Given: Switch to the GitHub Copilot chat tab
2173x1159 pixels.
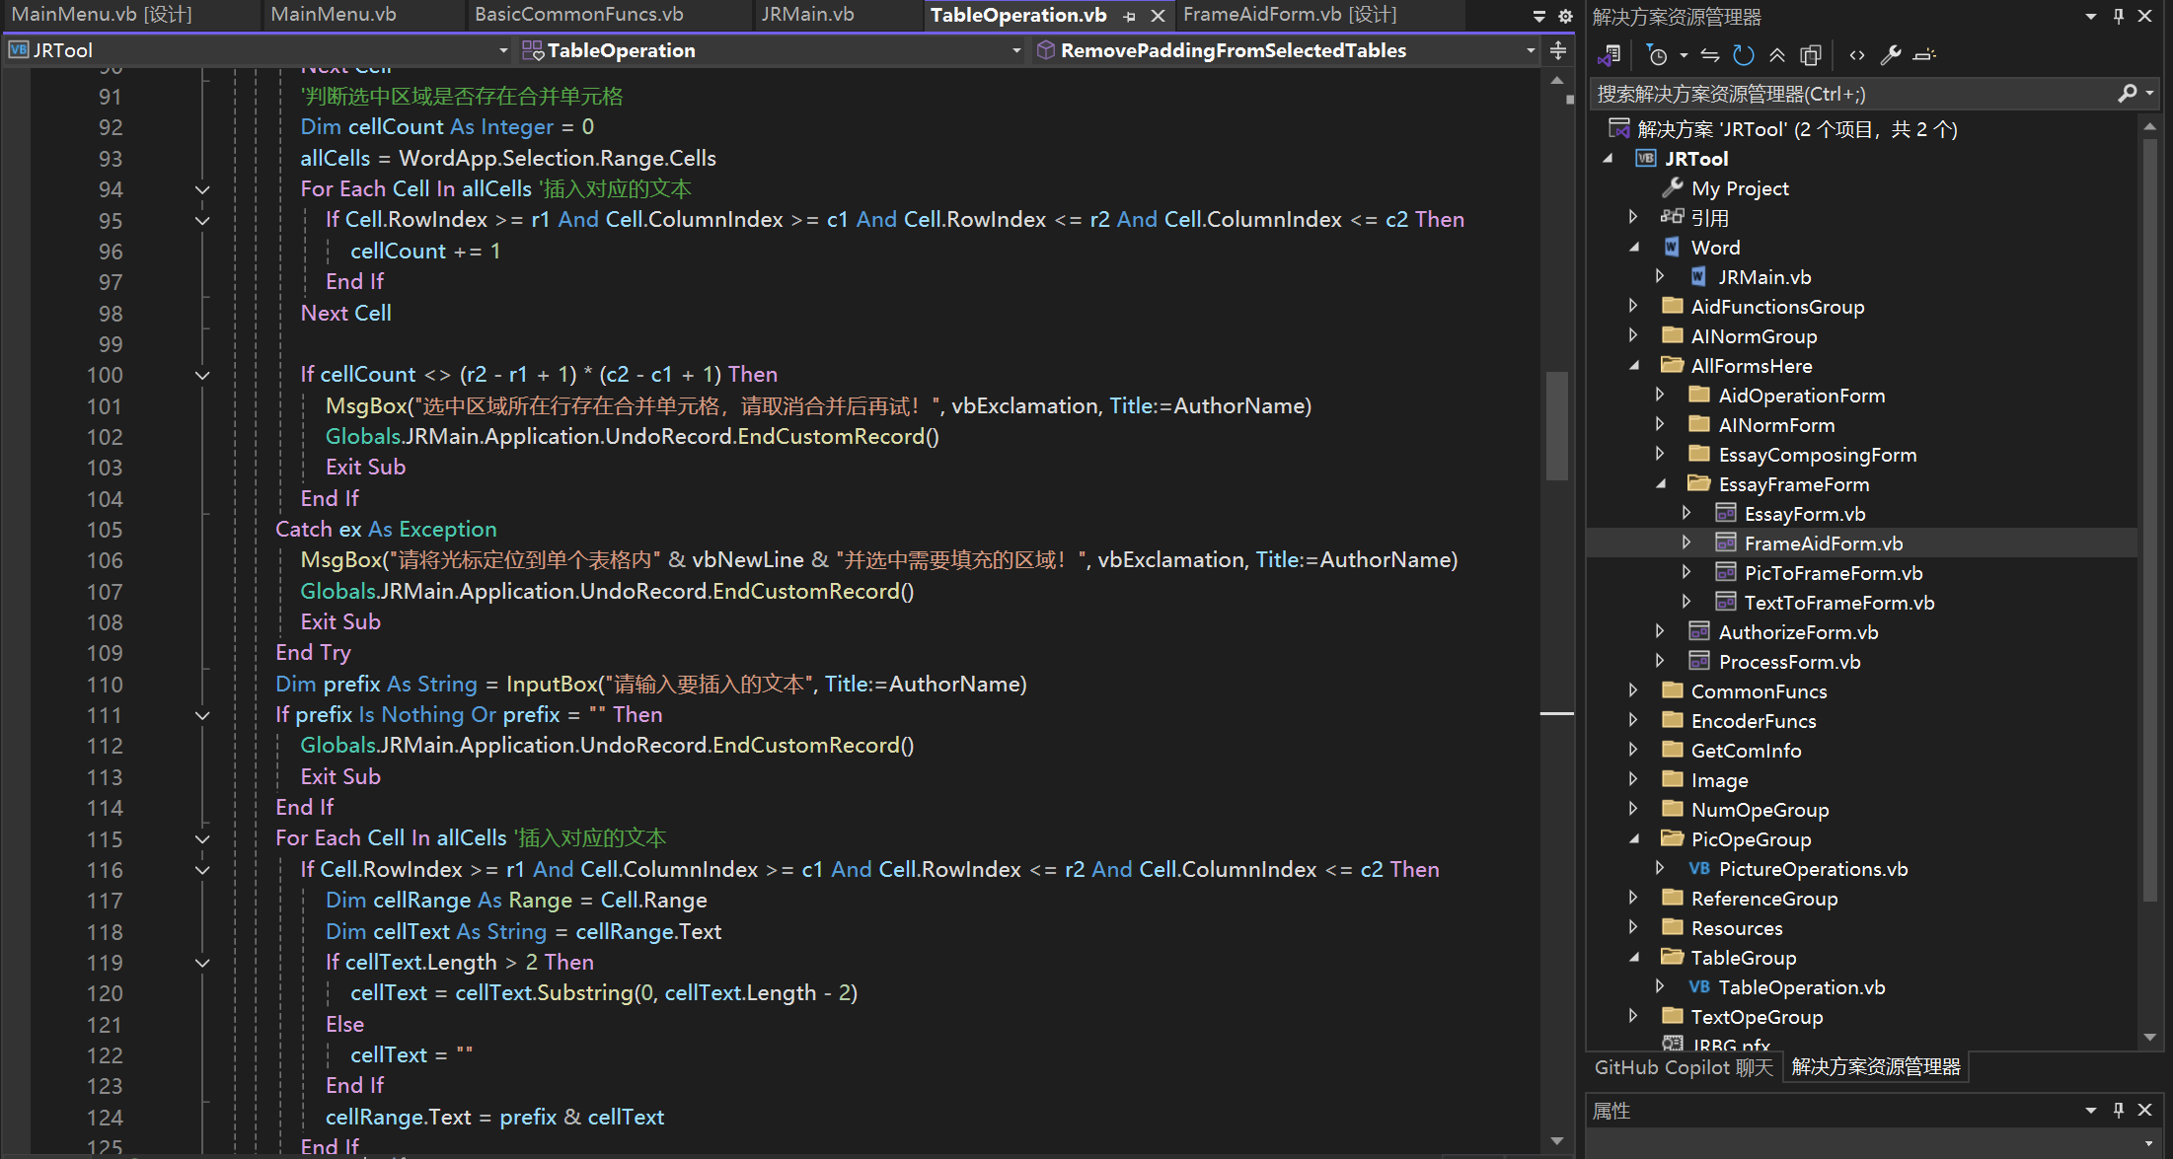Looking at the screenshot, I should [1684, 1067].
